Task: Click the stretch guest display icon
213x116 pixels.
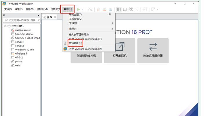Action: (x=153, y=9)
